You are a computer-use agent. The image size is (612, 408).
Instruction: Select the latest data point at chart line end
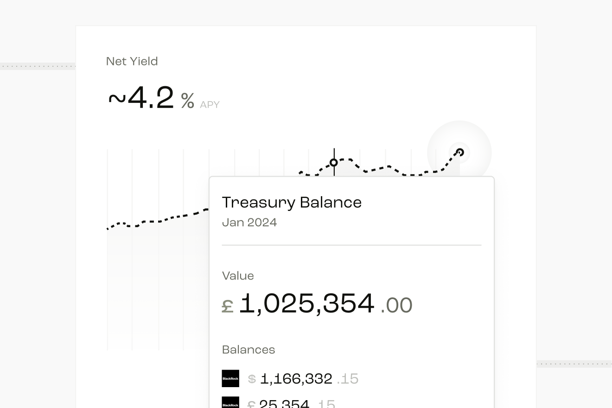click(460, 152)
